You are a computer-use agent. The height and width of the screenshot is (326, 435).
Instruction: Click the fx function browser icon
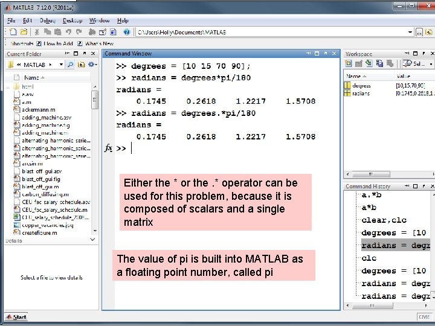click(108, 148)
